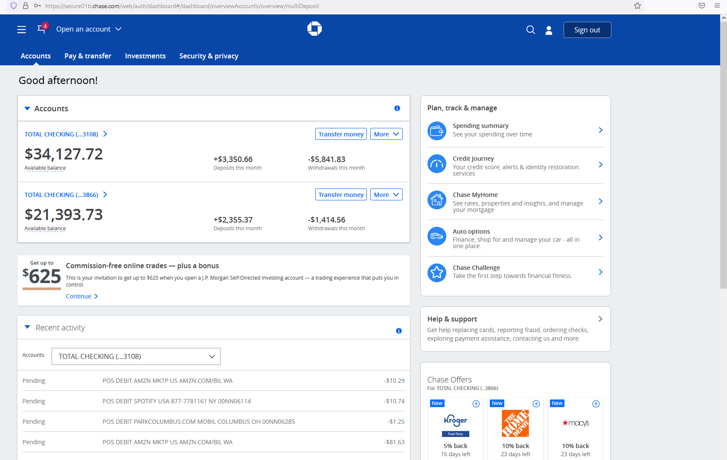The height and width of the screenshot is (460, 727).
Task: Select the Spotify USA pending transaction
Action: coord(213,401)
